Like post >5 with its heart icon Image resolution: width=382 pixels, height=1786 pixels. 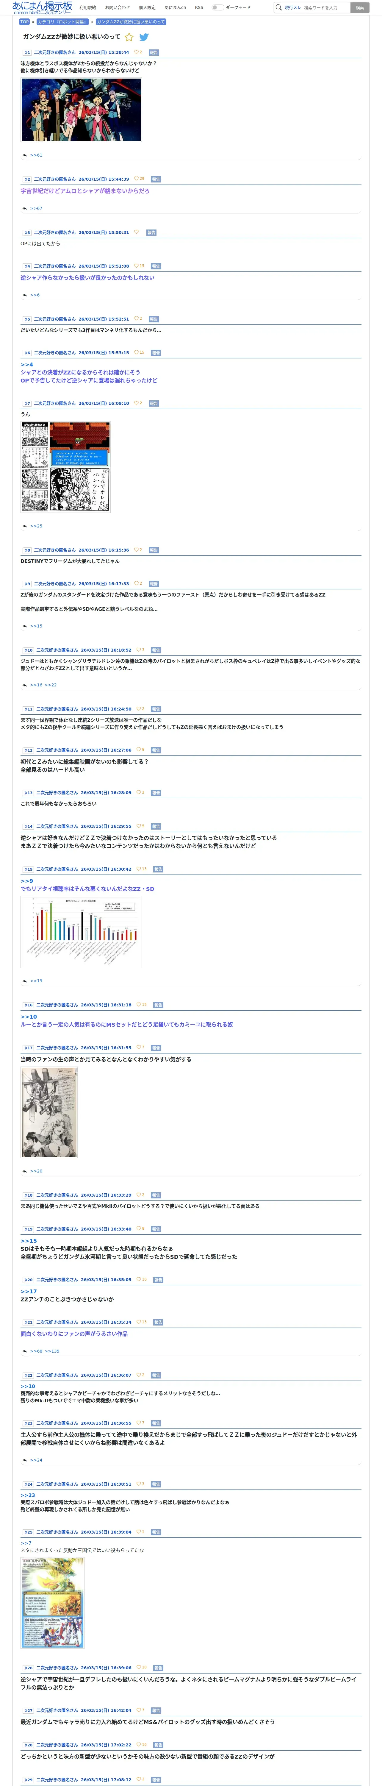pos(136,319)
